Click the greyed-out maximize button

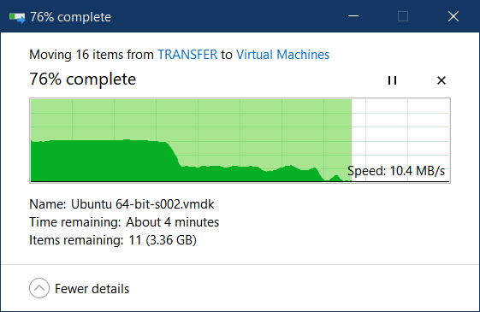(x=403, y=16)
